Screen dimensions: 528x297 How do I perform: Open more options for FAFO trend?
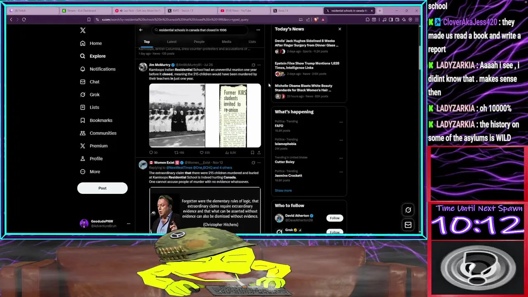point(341,122)
